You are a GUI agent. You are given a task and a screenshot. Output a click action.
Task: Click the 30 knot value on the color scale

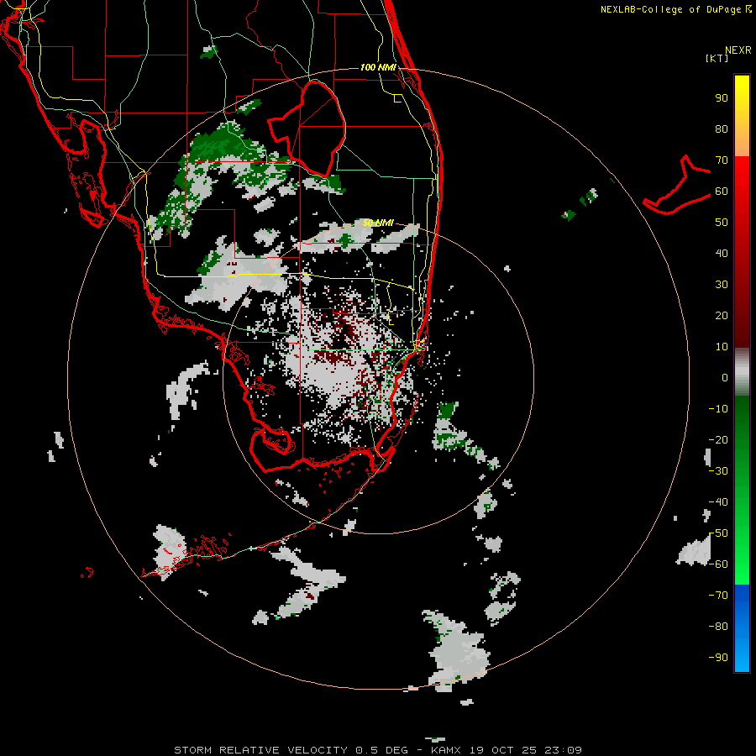[722, 285]
